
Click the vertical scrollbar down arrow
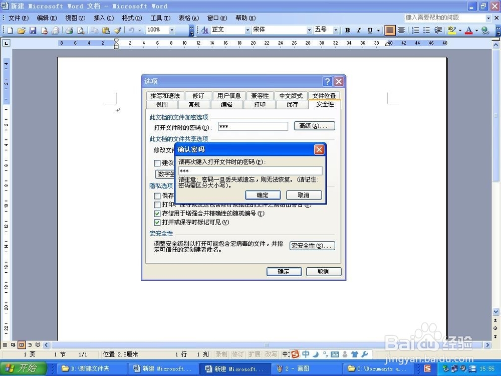pos(495,311)
